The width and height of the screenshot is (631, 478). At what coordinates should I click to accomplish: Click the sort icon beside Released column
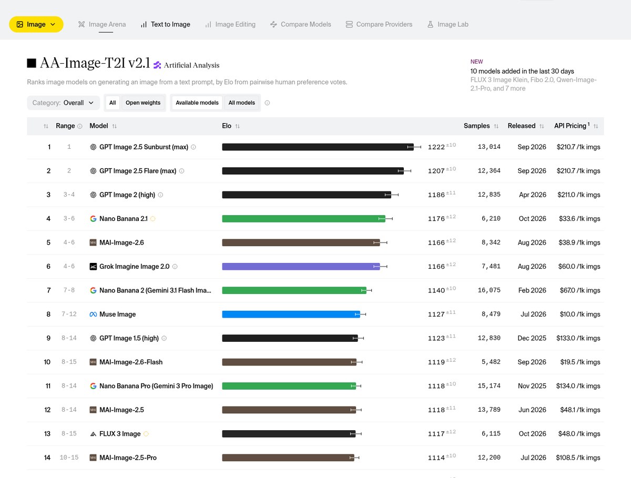(541, 126)
